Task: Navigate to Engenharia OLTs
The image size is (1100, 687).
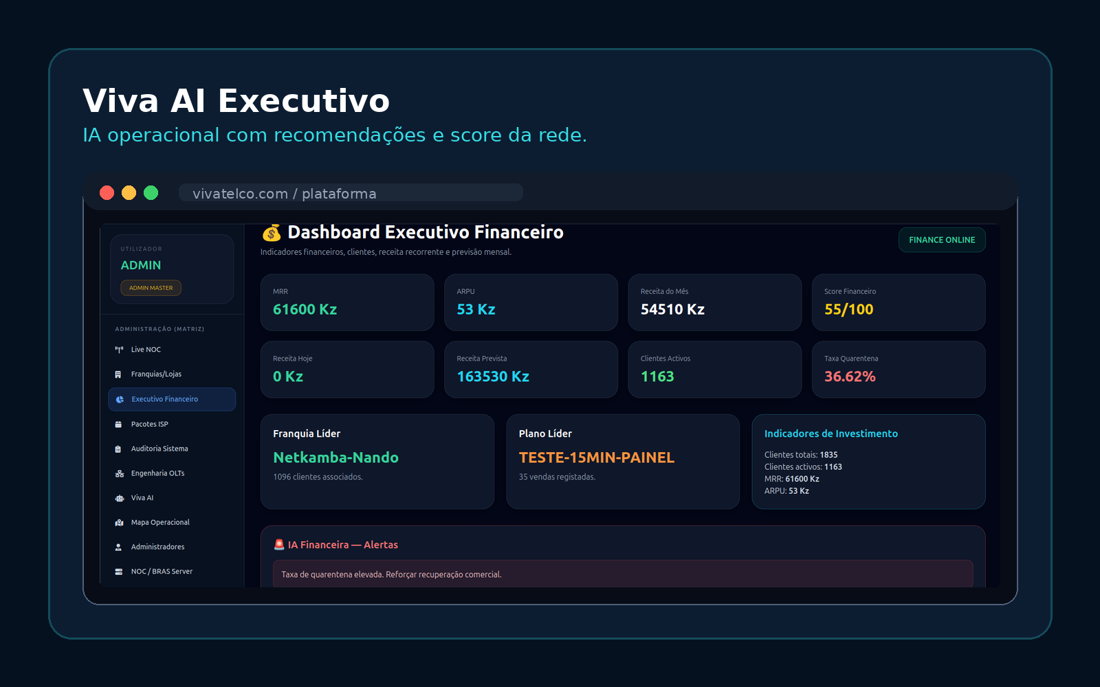Action: [172, 473]
